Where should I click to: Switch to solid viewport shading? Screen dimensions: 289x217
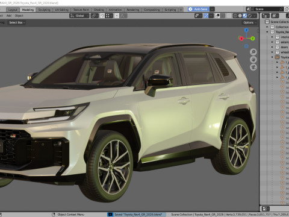[x=240, y=16]
